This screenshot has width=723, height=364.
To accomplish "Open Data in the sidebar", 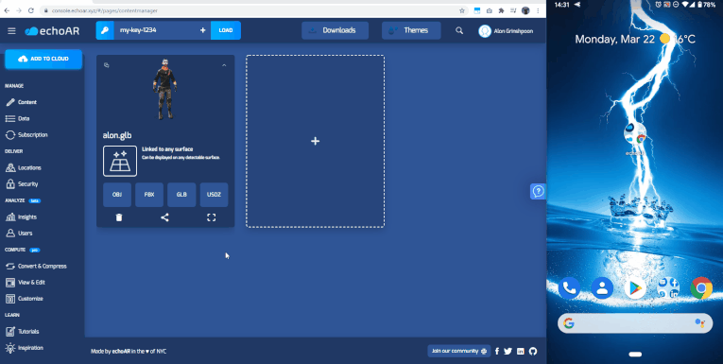I will 18,118.
